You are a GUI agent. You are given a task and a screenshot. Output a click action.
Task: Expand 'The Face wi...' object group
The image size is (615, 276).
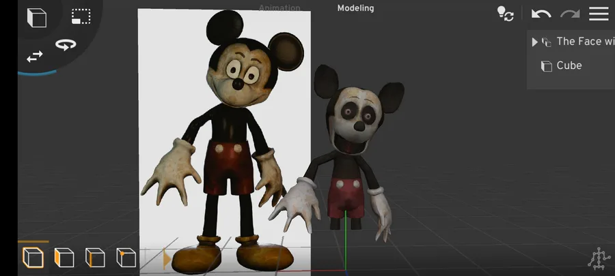[x=534, y=42]
